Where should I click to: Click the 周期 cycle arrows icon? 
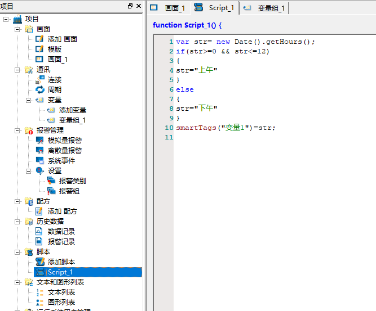coord(40,90)
